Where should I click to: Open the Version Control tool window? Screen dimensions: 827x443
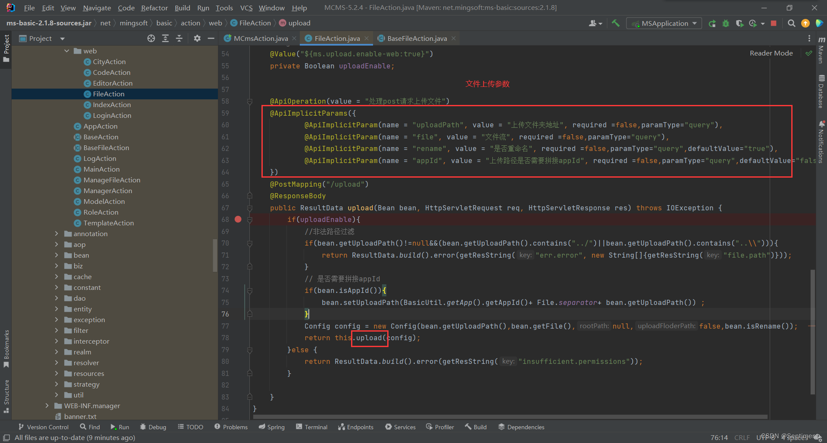pos(44,427)
